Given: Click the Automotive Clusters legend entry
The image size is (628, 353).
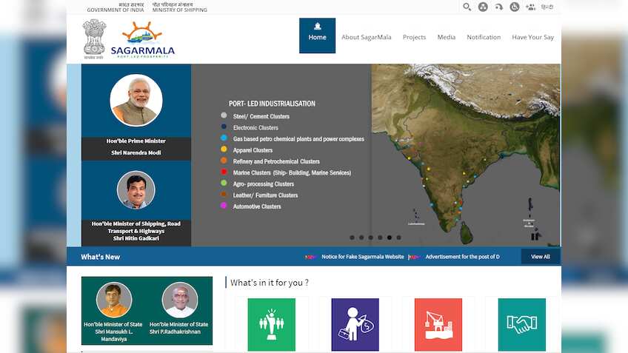Looking at the screenshot, I should pos(257,206).
